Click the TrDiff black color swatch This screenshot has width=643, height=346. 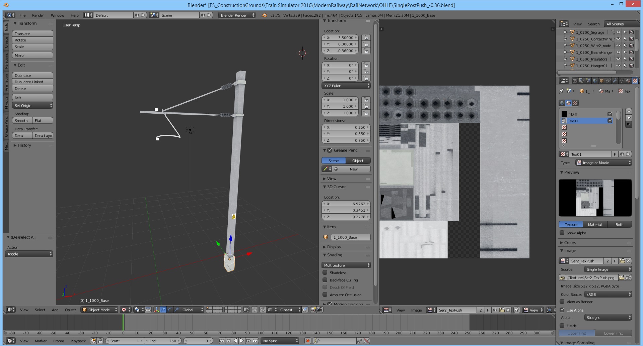click(564, 114)
